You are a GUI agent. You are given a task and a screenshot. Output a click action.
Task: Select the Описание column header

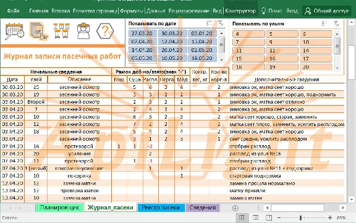(80, 80)
